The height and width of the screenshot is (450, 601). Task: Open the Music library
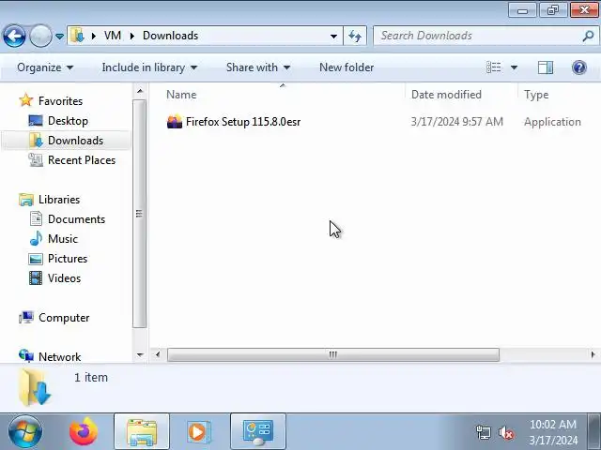63,239
